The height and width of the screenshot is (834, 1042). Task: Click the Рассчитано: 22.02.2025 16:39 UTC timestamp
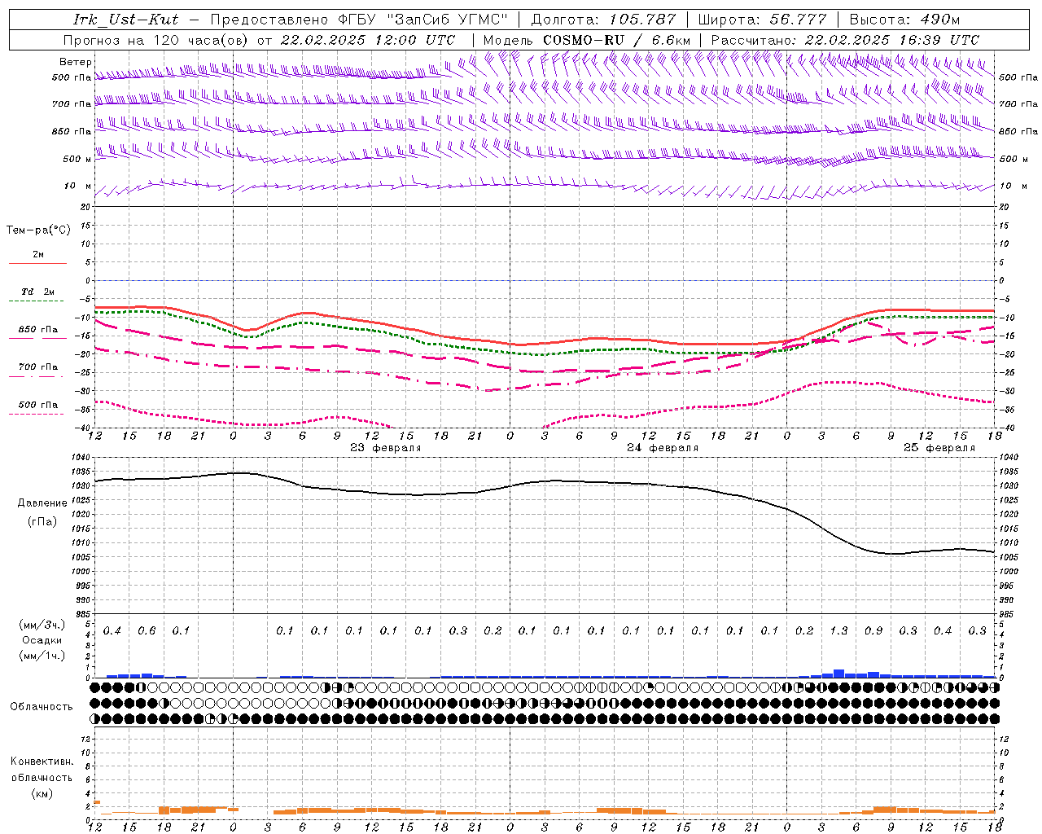point(845,40)
